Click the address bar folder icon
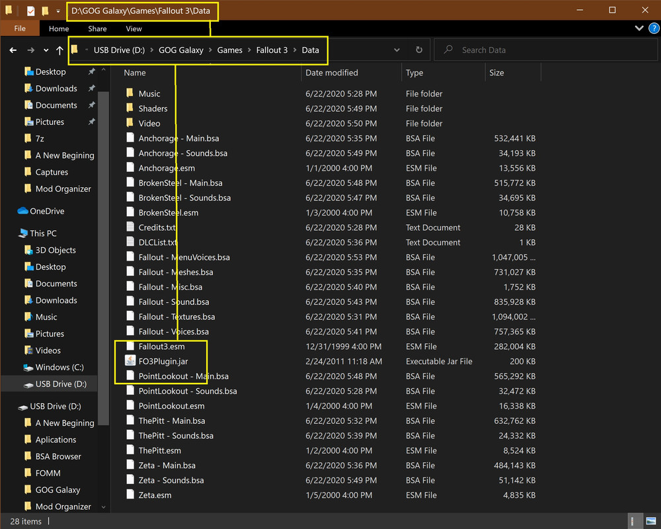Screen dimensions: 661x529 point(75,50)
